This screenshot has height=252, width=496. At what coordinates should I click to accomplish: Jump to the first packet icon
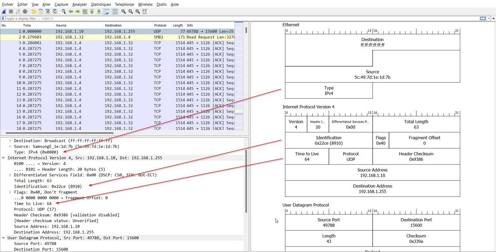coord(92,12)
